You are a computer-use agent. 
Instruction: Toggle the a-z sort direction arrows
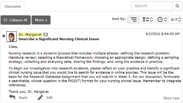point(180,20)
